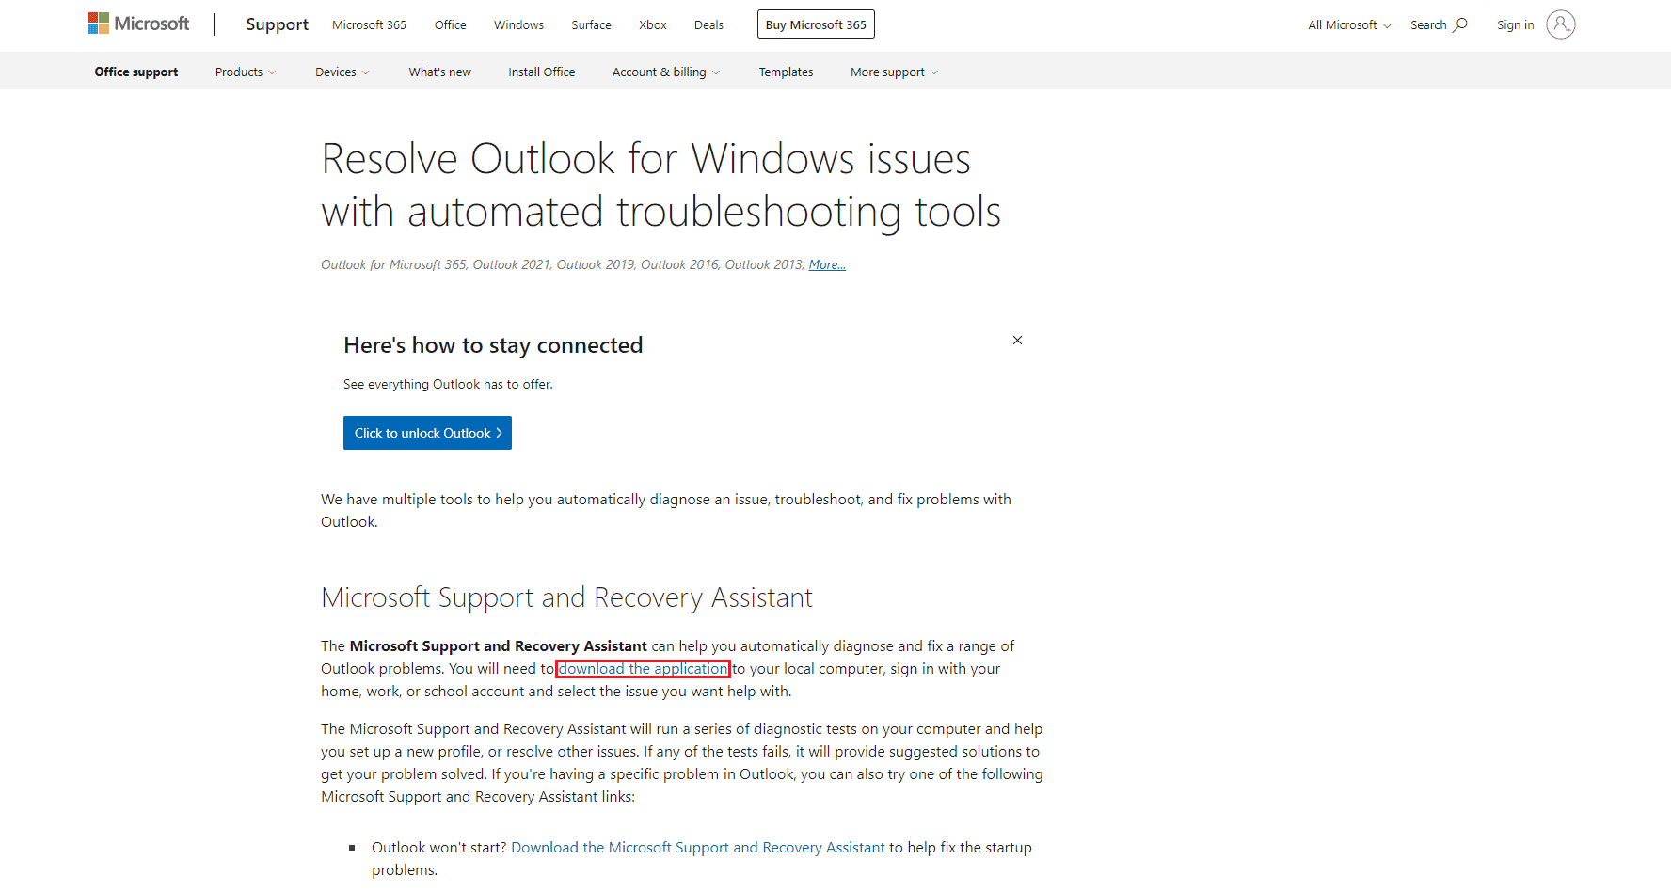Click the page title heading
The image size is (1671, 892).
pyautogui.click(x=660, y=184)
